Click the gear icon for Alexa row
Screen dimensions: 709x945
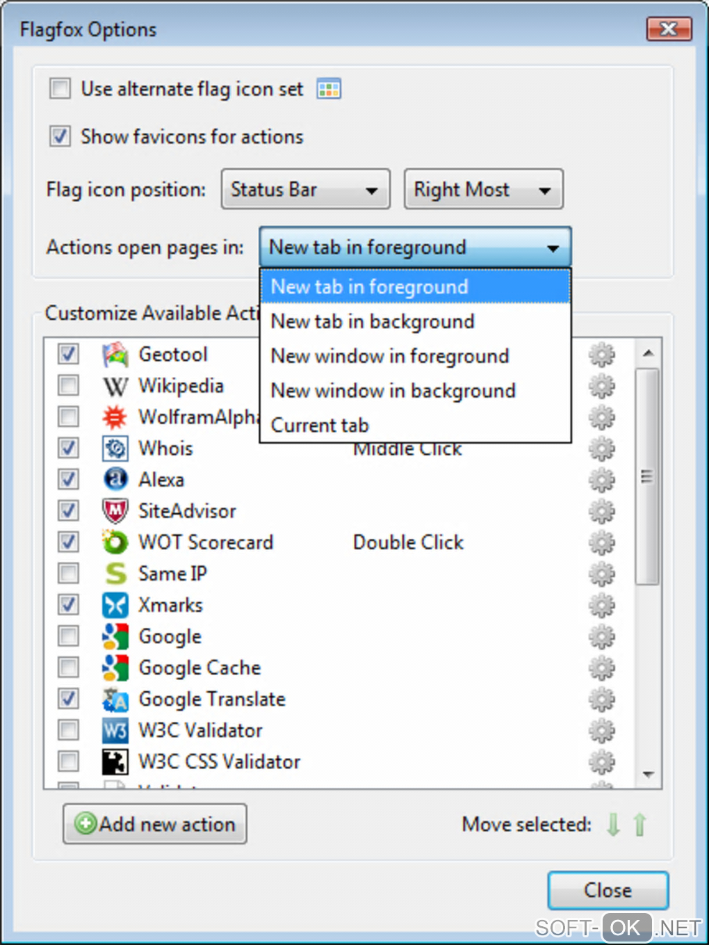tap(601, 480)
